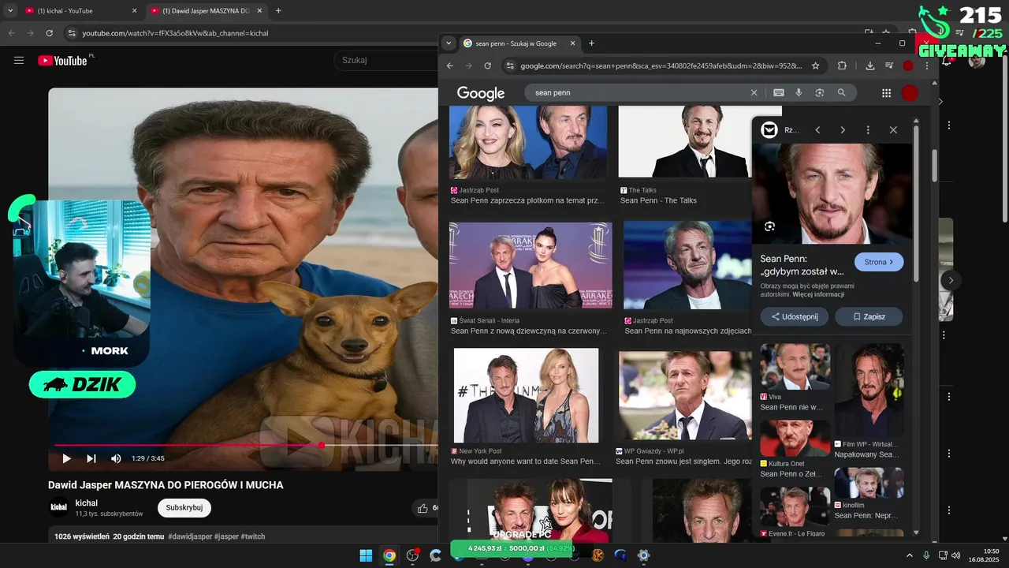Search inside the preview image with Lens
Viewport: 1009px width, 568px height.
pyautogui.click(x=770, y=226)
